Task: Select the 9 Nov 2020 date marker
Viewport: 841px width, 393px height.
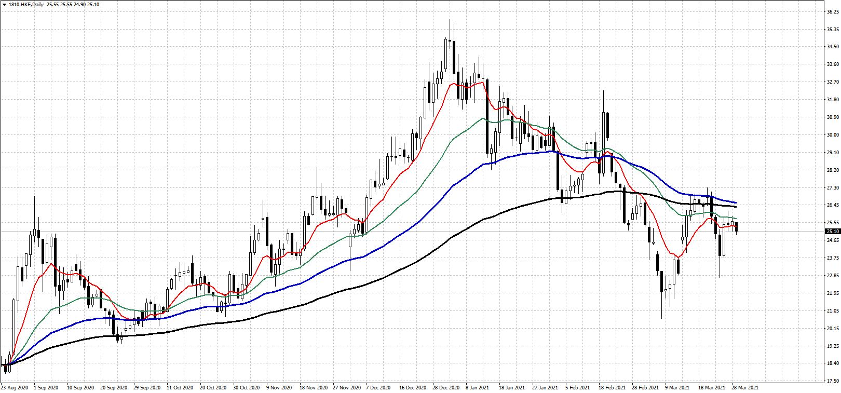Action: (279, 388)
